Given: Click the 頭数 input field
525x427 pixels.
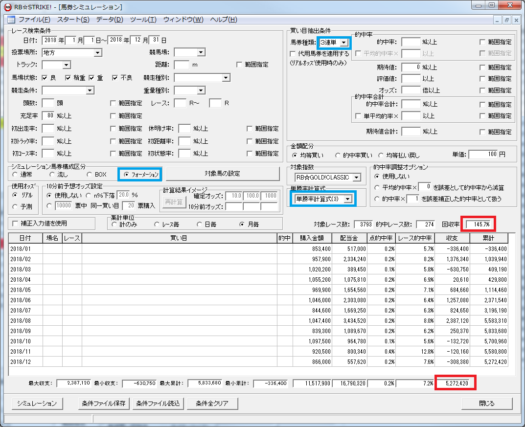Looking at the screenshot, I should pos(48,103).
